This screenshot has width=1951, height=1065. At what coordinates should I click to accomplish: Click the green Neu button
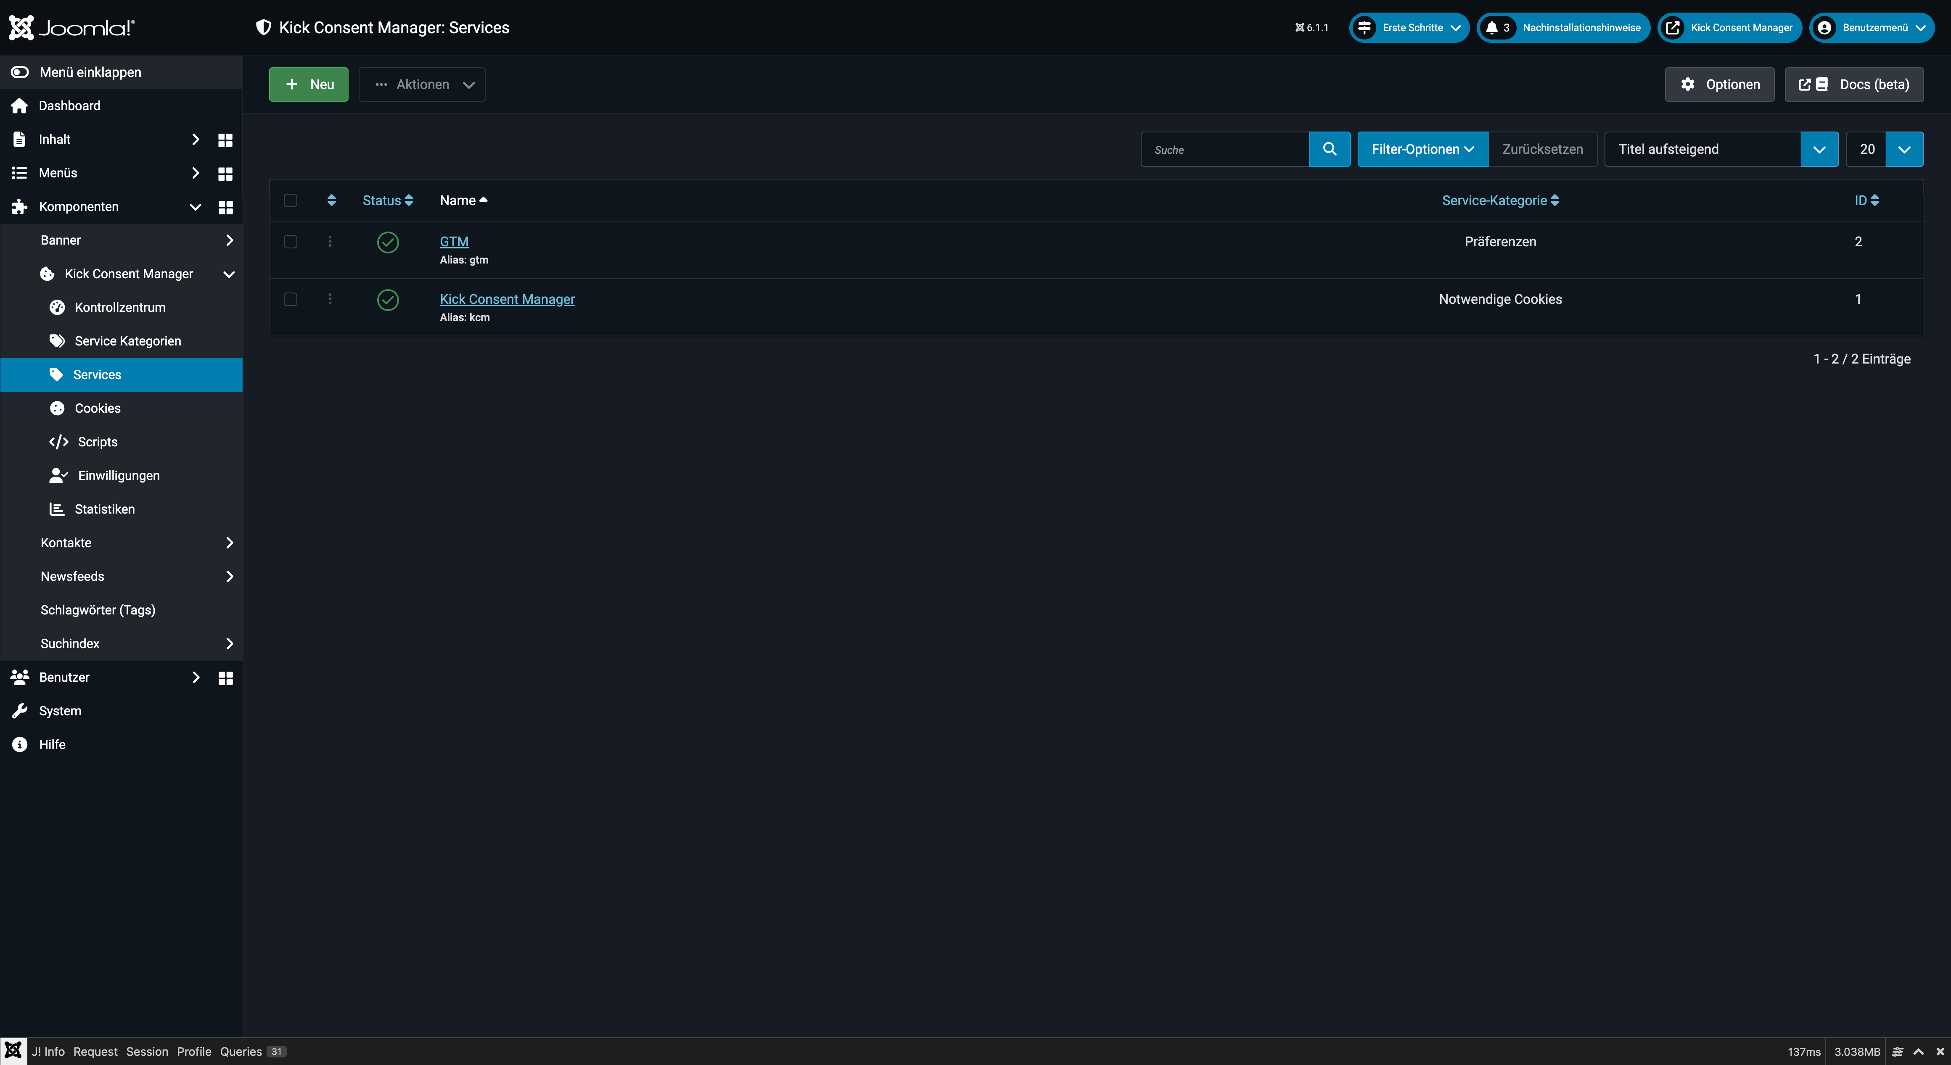pyautogui.click(x=309, y=85)
